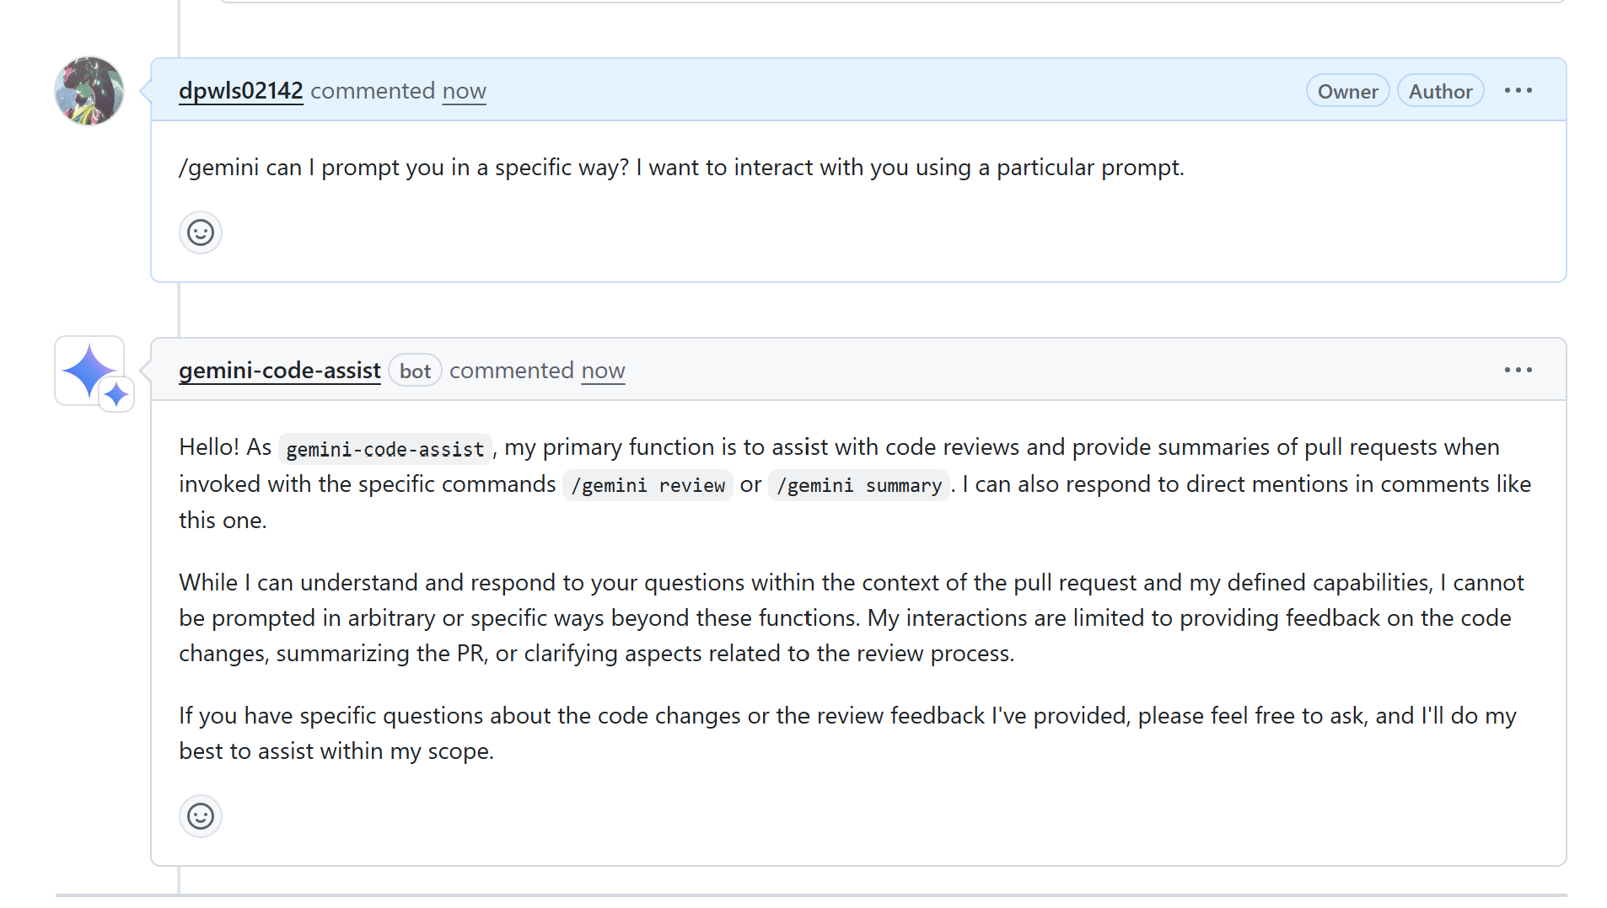This screenshot has height=908, width=1607.
Task: Click the timestamp link on dpwls02142's comment
Action: (464, 91)
